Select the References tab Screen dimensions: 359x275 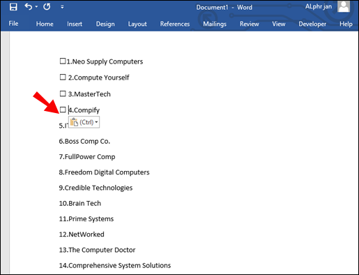pyautogui.click(x=175, y=24)
